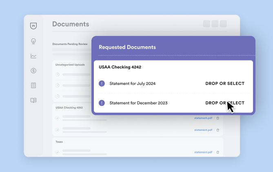Image resolution: width=273 pixels, height=172 pixels.
Task: Click first clock icon under Uncategorized Uploads
Action: pyautogui.click(x=58, y=74)
